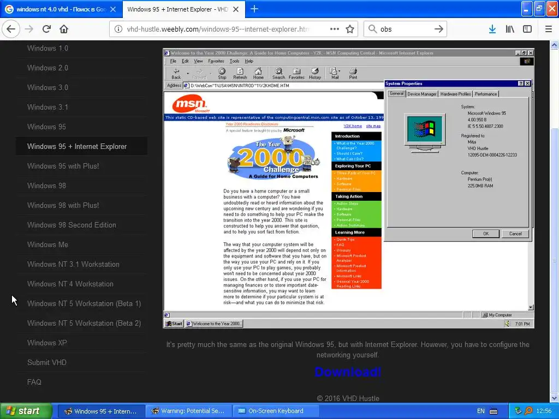Open the Submit VHD page
The height and width of the screenshot is (419, 559).
click(x=47, y=362)
